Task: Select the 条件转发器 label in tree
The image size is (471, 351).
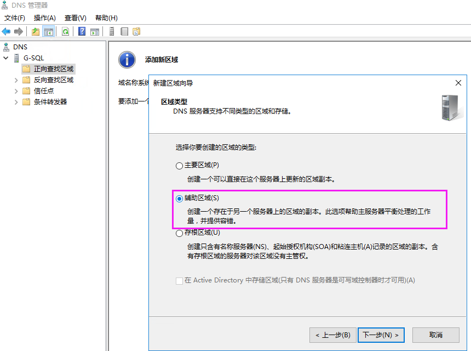Action: (50, 101)
